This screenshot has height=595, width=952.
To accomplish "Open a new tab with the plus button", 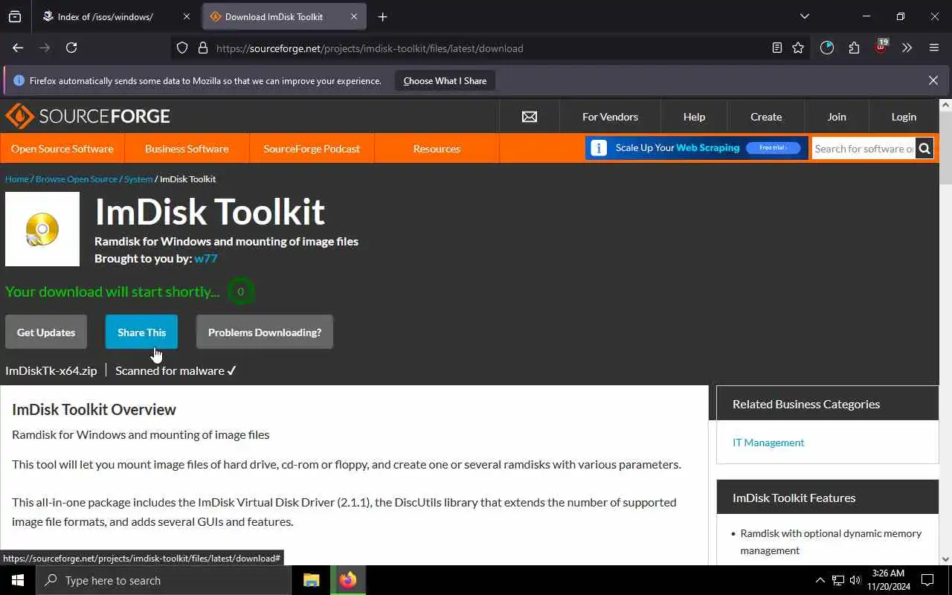I will pyautogui.click(x=382, y=16).
